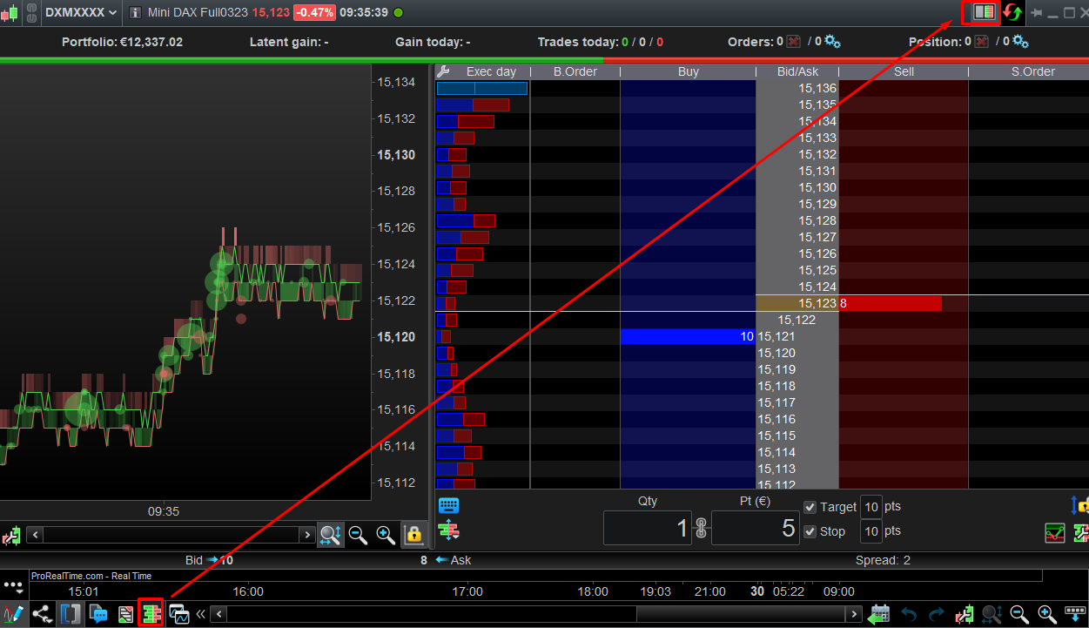Edit the Target points field
Viewport: 1089px width, 628px height.
click(x=871, y=507)
